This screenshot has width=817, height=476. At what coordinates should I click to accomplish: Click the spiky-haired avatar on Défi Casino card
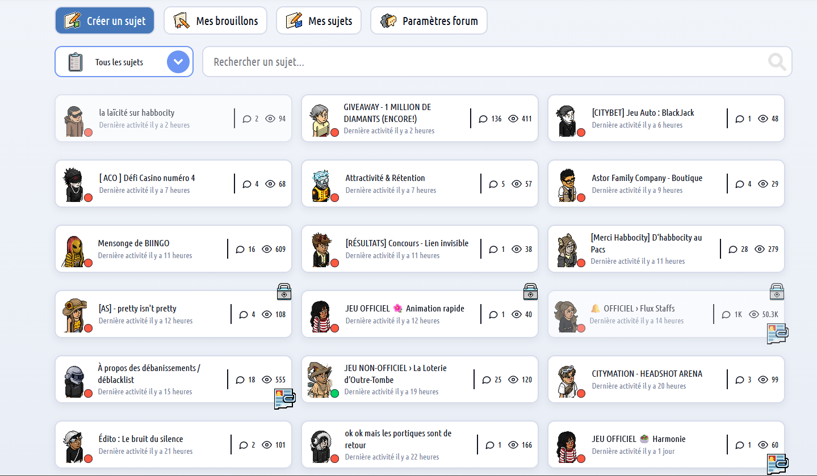(x=74, y=186)
